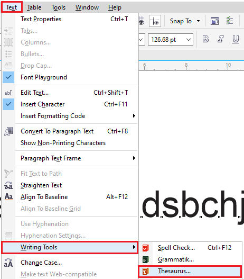Toggle the grid visibility eye icon

click(x=141, y=21)
